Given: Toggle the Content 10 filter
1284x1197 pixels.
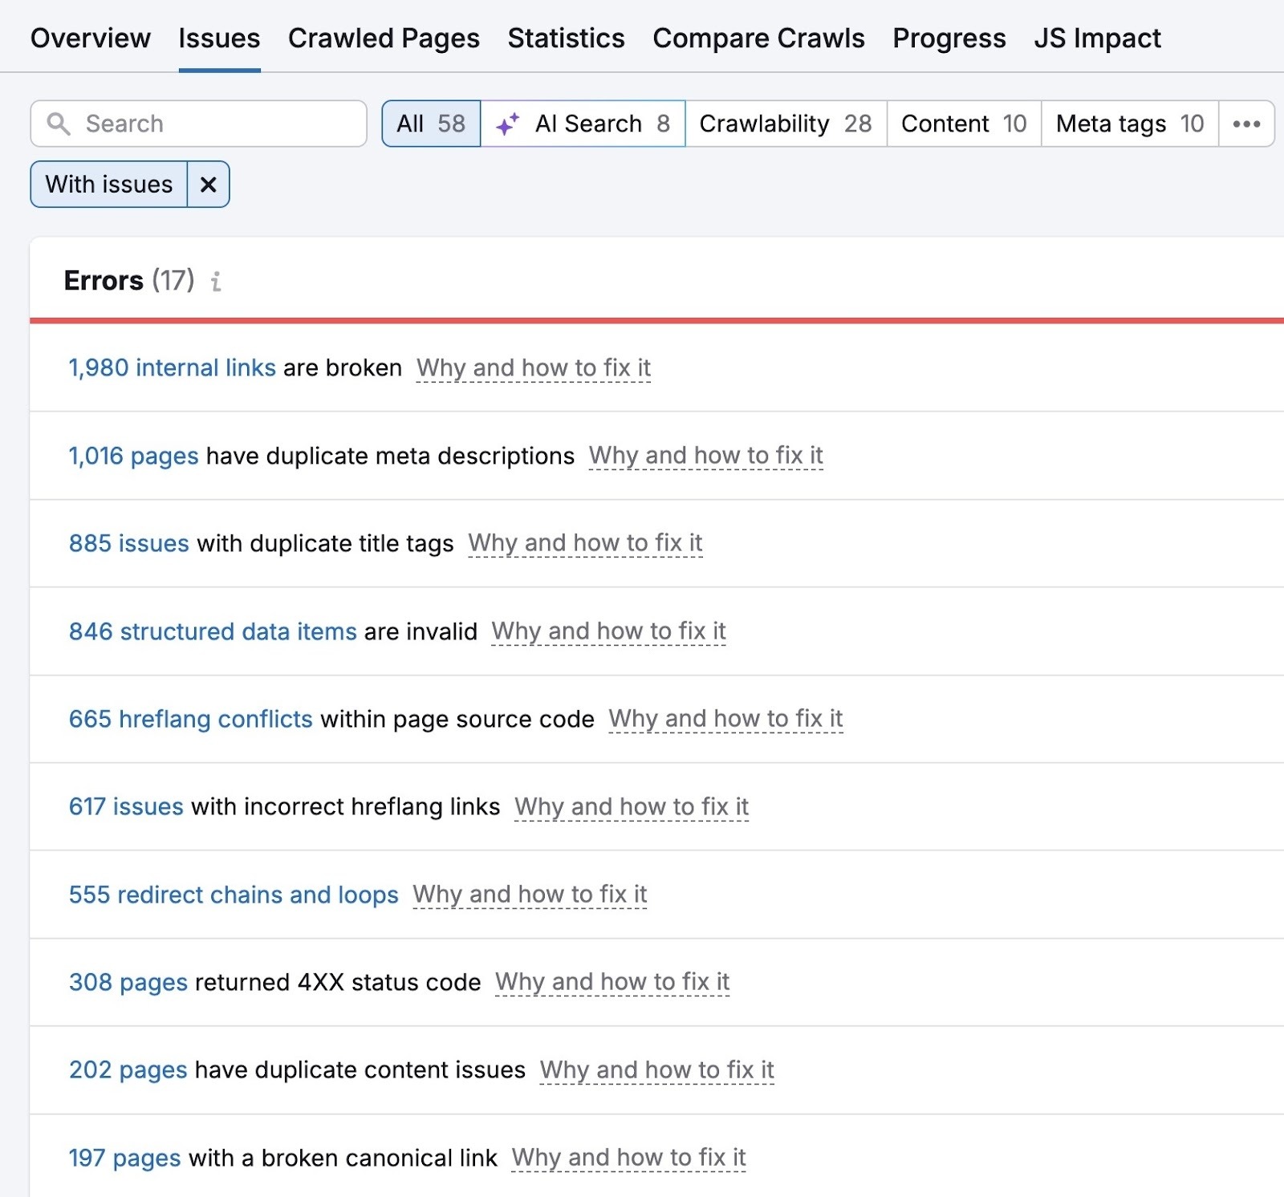Looking at the screenshot, I should [962, 124].
